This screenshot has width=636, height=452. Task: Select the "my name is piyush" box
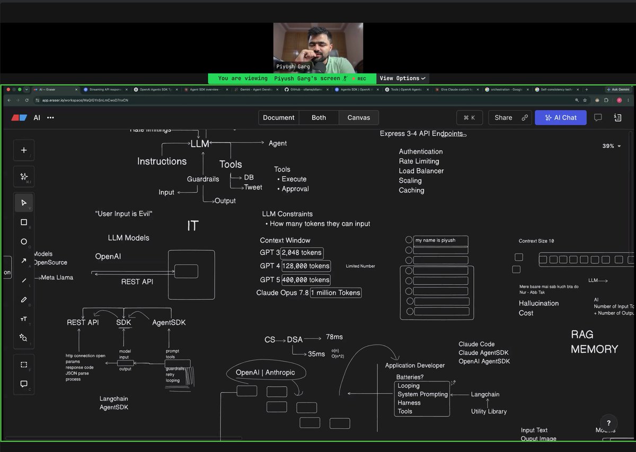coord(440,241)
